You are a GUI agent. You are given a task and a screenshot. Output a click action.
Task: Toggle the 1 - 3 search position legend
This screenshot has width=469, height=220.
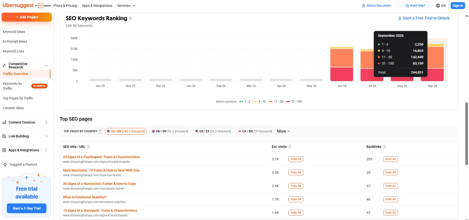click(245, 102)
